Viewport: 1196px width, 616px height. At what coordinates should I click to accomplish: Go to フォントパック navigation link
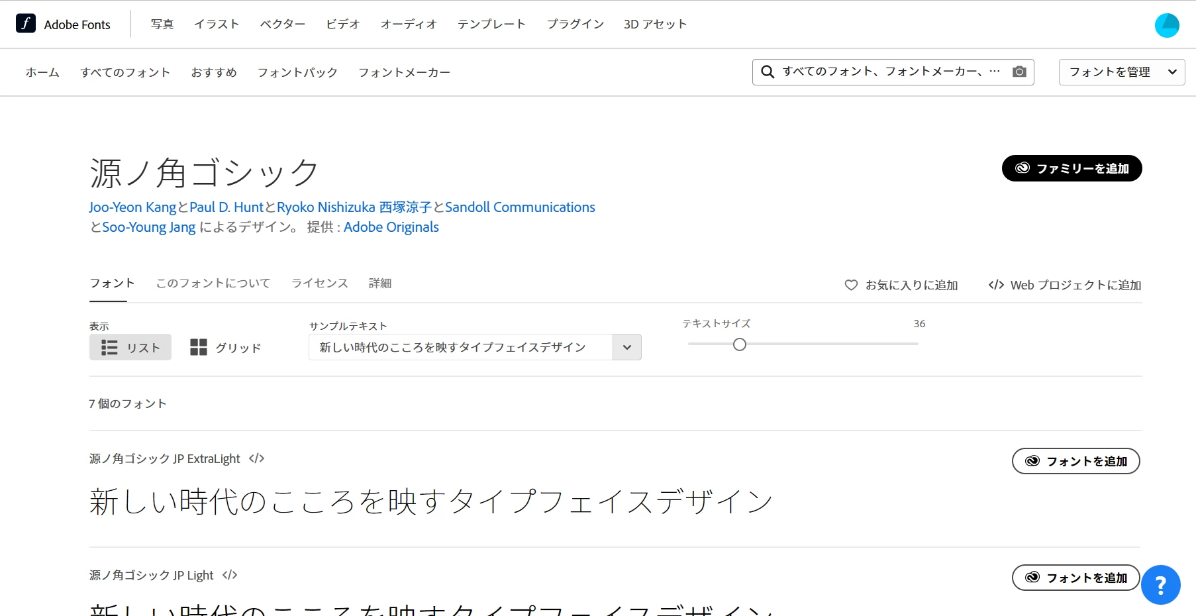click(x=297, y=72)
